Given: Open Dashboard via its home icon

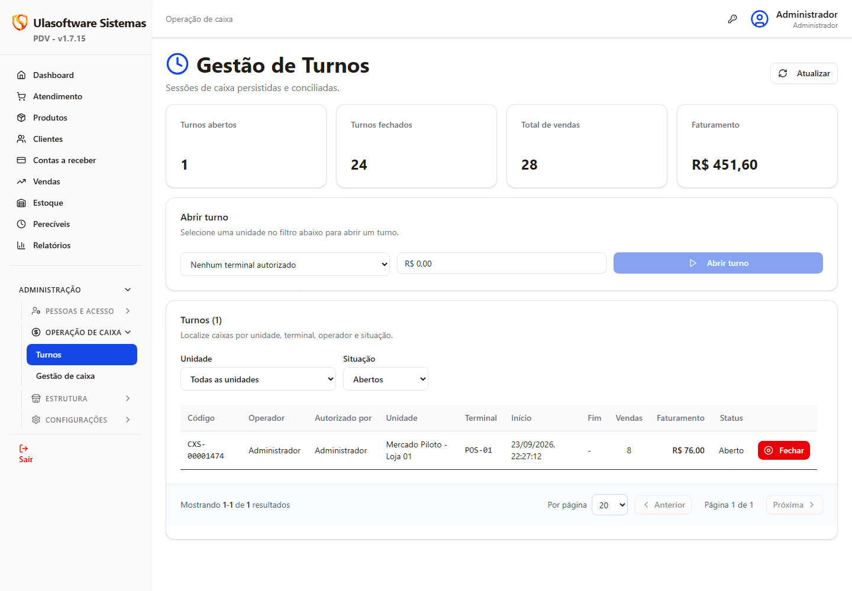Looking at the screenshot, I should 21,75.
